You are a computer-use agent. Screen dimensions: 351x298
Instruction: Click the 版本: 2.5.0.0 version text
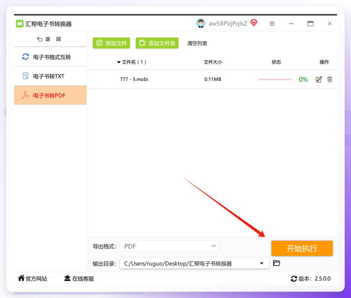point(314,279)
